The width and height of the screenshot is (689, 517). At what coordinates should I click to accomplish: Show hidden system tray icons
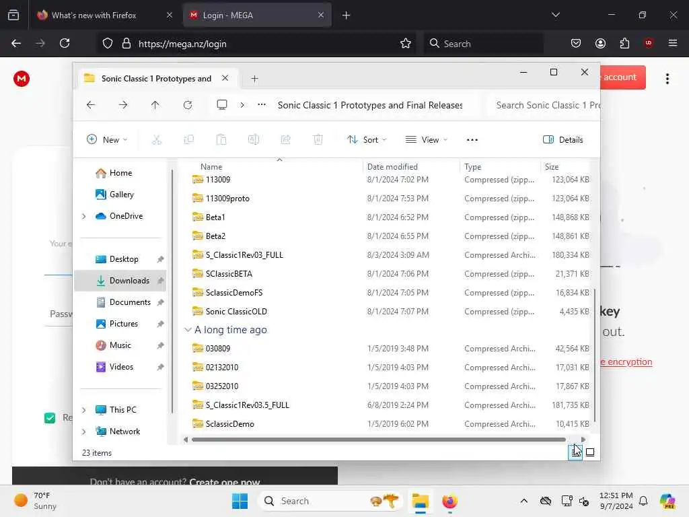(x=523, y=501)
